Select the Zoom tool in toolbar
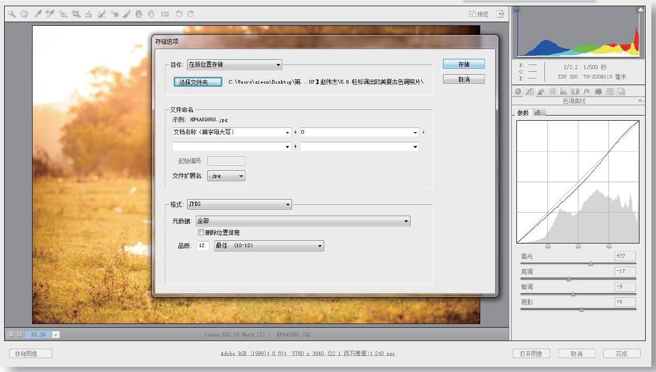Viewport: 656px width, 372px height. click(12, 14)
